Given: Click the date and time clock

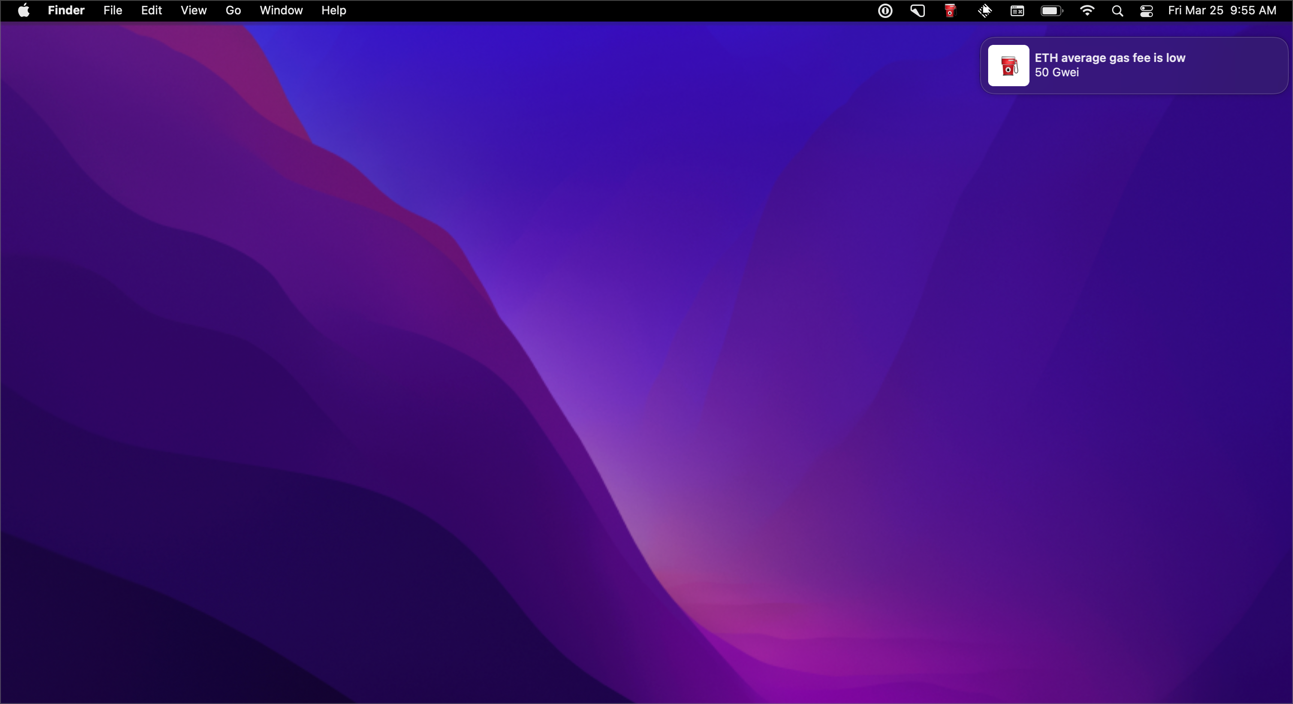Looking at the screenshot, I should point(1222,10).
